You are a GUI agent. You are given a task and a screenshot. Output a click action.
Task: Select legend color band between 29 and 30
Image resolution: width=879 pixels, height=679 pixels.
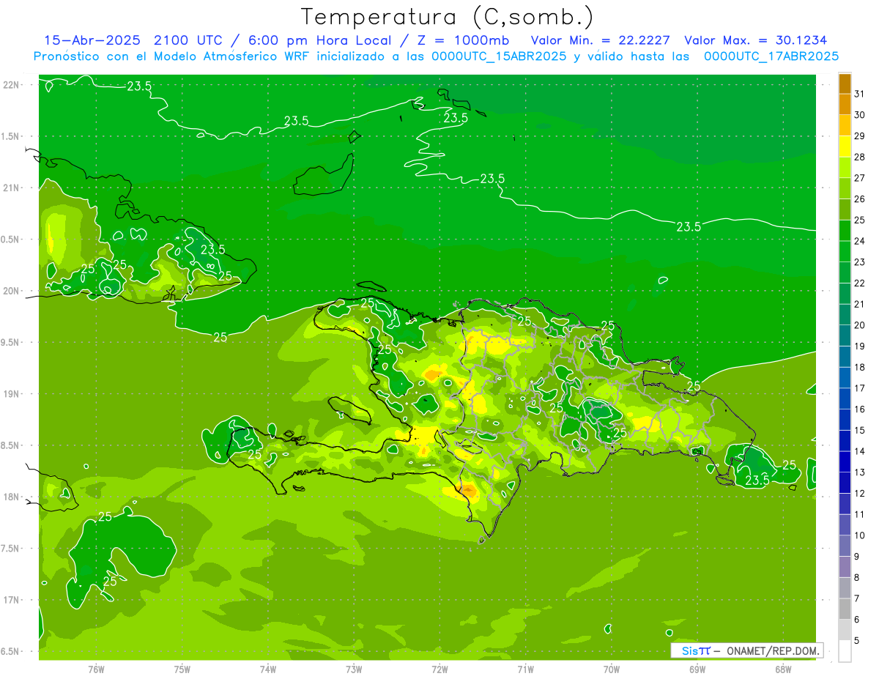[x=845, y=125]
